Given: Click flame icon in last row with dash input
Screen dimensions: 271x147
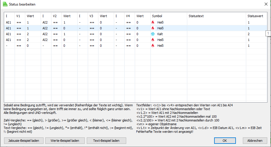Looking at the screenshot, I should [153, 46].
